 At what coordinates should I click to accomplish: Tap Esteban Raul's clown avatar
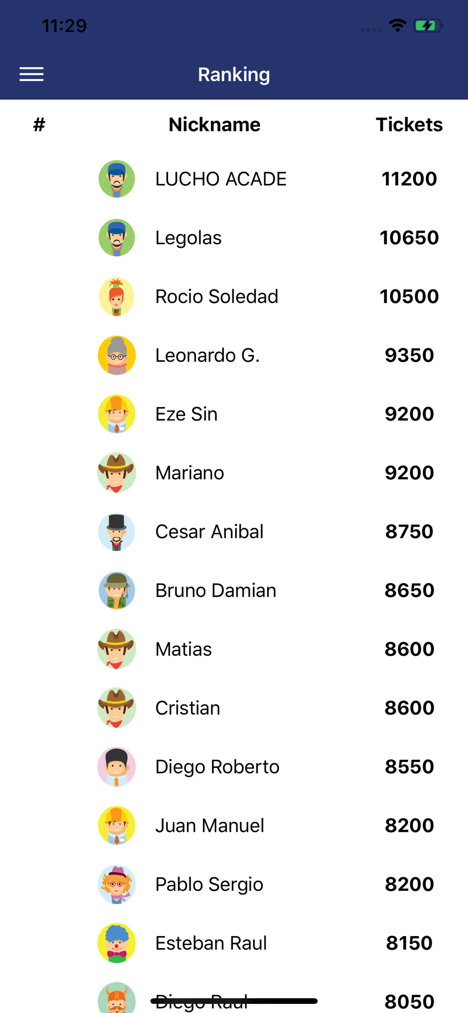click(x=116, y=943)
